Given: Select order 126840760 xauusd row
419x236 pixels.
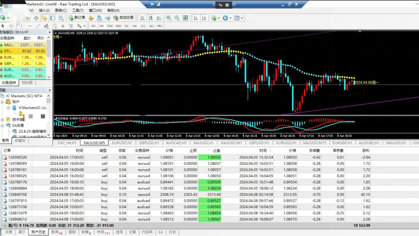Looking at the screenshot, I should point(186,194).
